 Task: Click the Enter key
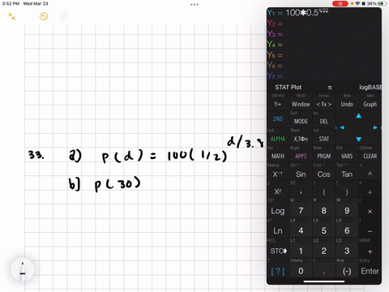370,271
